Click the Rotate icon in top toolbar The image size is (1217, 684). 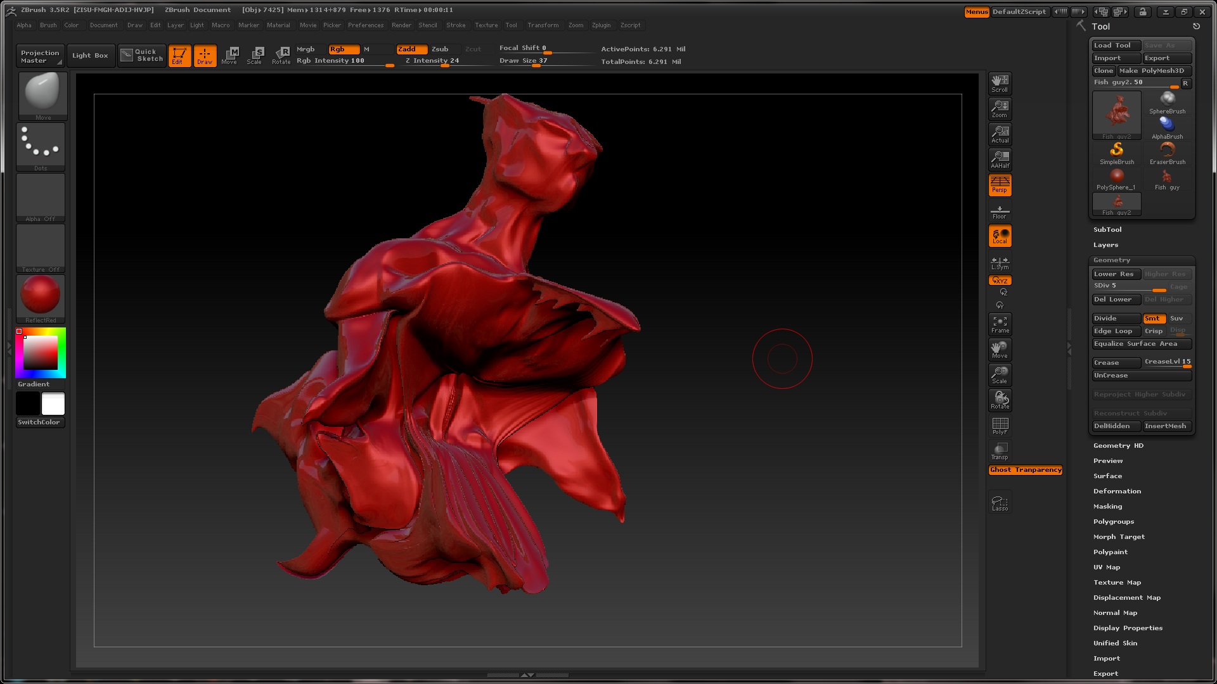tap(281, 55)
